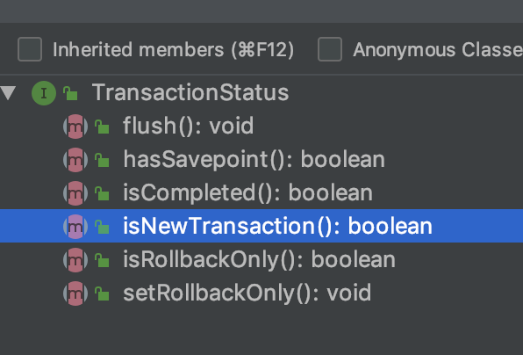Screen dimensions: 523x355
Task: Collapse the TransactionStatus tree node
Action: click(x=8, y=93)
